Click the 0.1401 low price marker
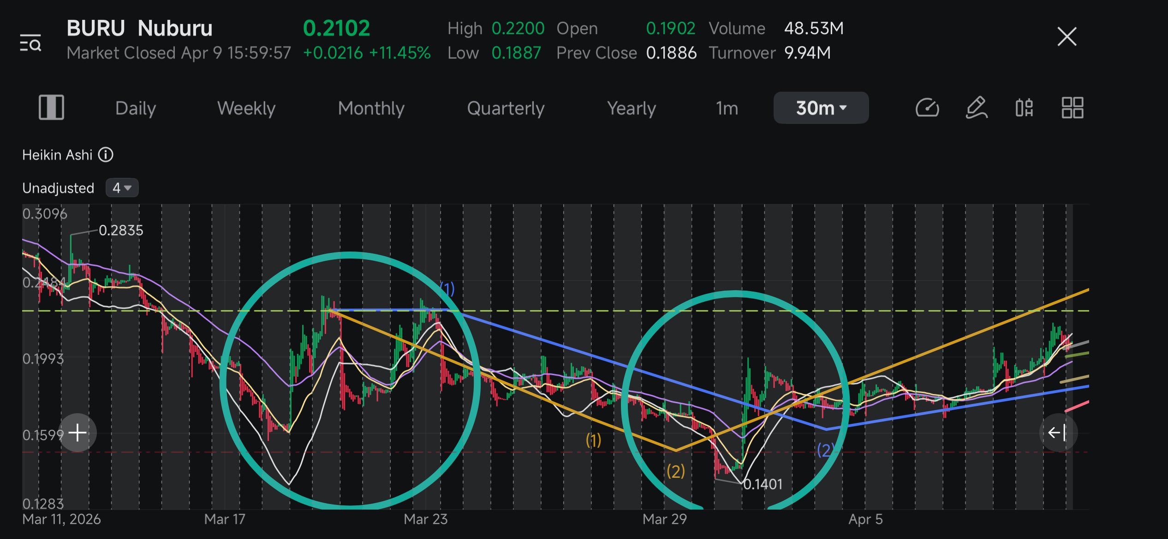Viewport: 1168px width, 539px height. click(763, 484)
